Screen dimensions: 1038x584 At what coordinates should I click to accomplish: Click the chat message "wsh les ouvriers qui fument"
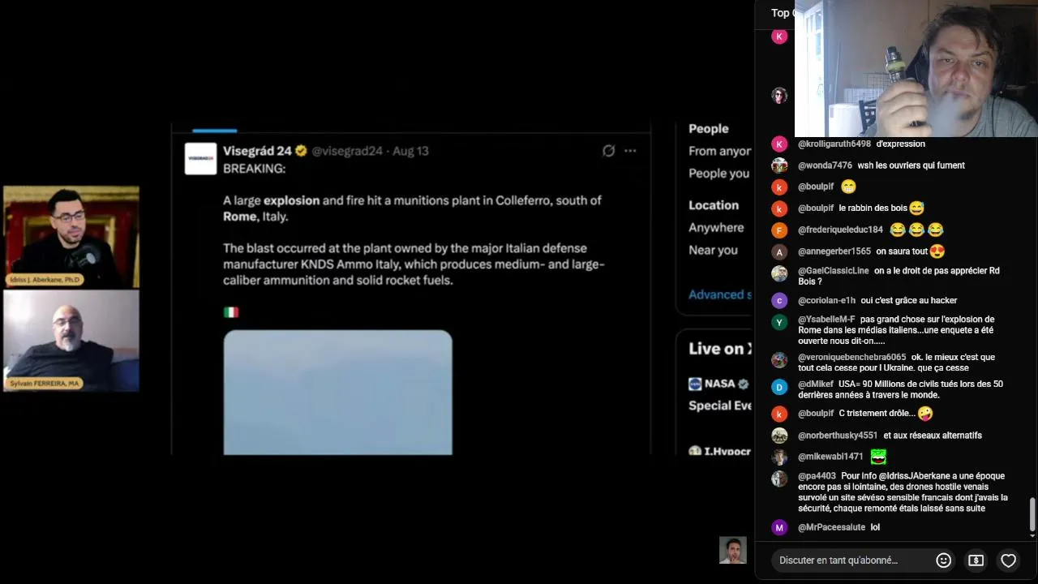click(x=911, y=165)
